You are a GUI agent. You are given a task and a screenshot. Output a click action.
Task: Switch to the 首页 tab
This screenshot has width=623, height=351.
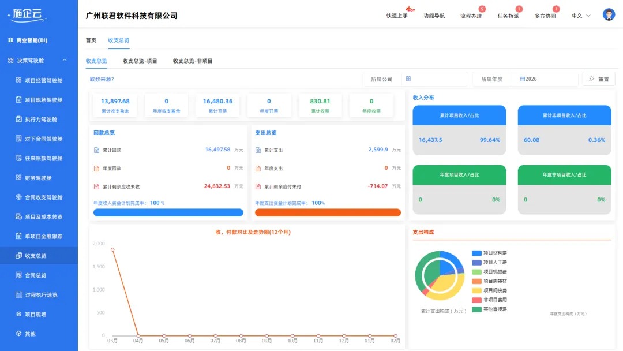coord(90,40)
